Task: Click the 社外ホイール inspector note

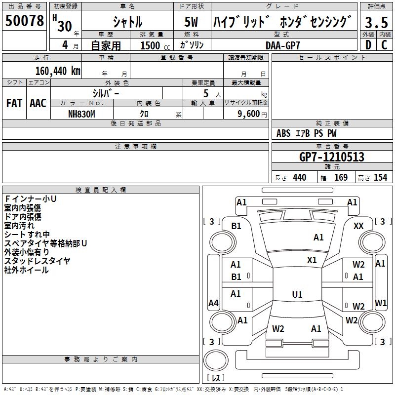Action: pyautogui.click(x=26, y=270)
